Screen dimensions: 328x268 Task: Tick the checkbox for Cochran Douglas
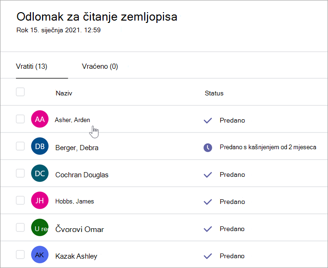pos(20,173)
